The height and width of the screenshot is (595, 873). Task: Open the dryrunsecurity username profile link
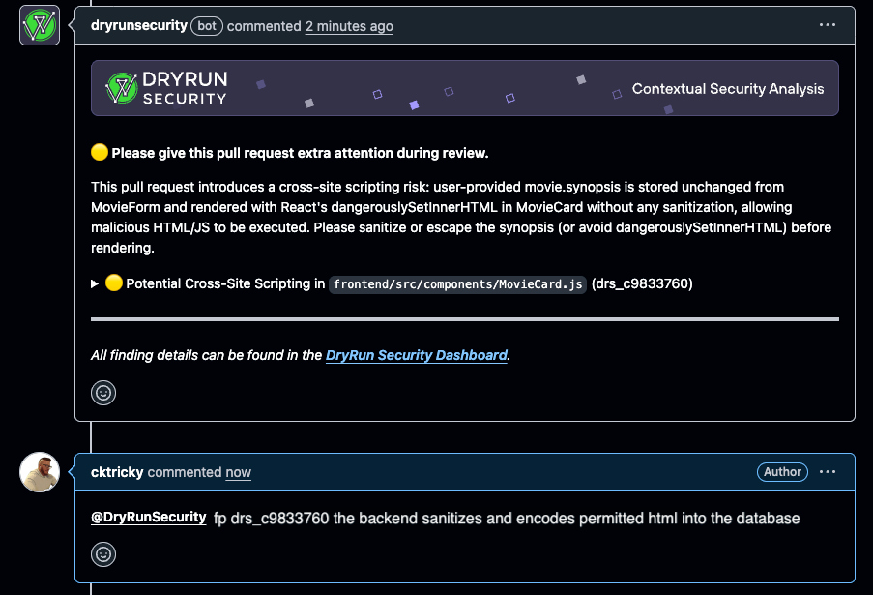(x=138, y=26)
